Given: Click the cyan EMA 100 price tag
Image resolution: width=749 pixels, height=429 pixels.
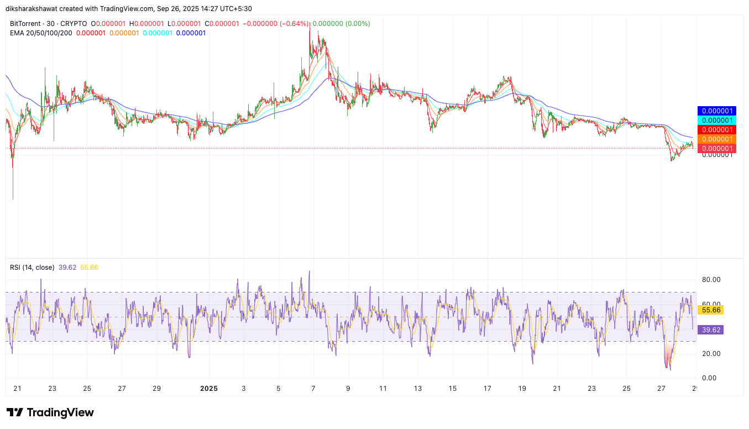Looking at the screenshot, I should coord(716,121).
